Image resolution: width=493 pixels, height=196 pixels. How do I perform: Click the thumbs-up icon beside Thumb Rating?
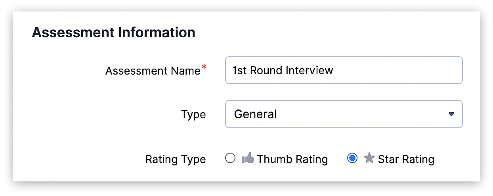point(247,158)
